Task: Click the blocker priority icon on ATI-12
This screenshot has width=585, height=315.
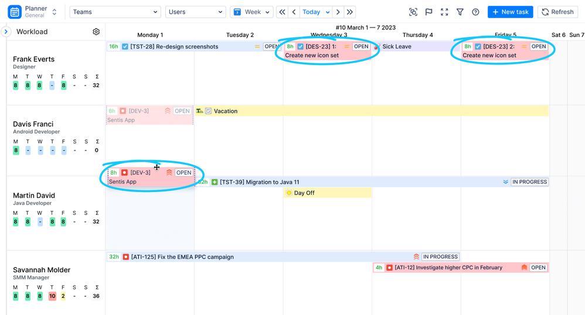Action: pyautogui.click(x=524, y=268)
